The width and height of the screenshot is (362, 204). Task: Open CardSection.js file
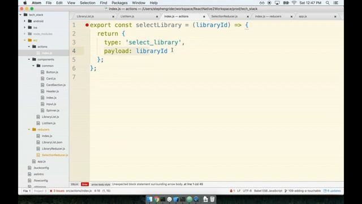pos(55,85)
